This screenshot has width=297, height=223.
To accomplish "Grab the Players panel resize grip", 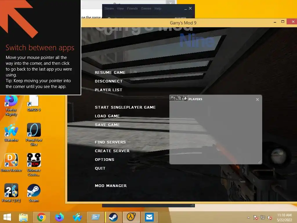I will (x=260, y=162).
